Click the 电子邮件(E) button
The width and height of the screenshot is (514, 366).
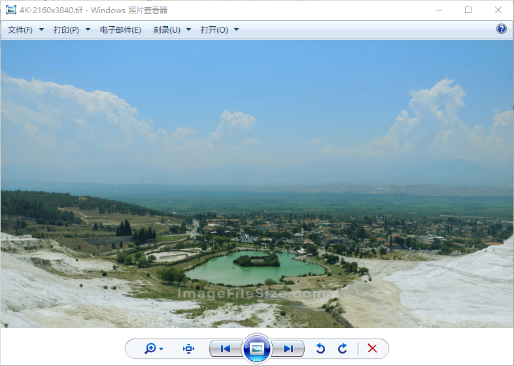tap(120, 30)
